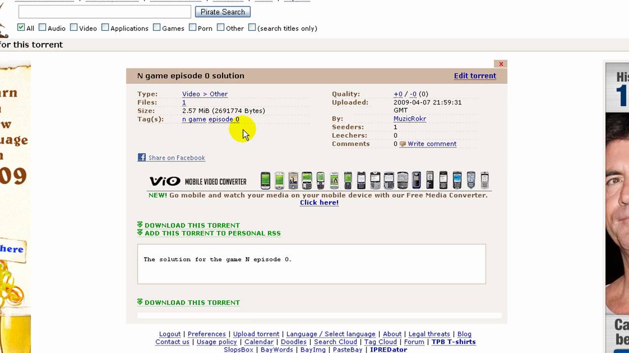Share this torrent on Facebook
This screenshot has width=629, height=353.
click(x=176, y=158)
